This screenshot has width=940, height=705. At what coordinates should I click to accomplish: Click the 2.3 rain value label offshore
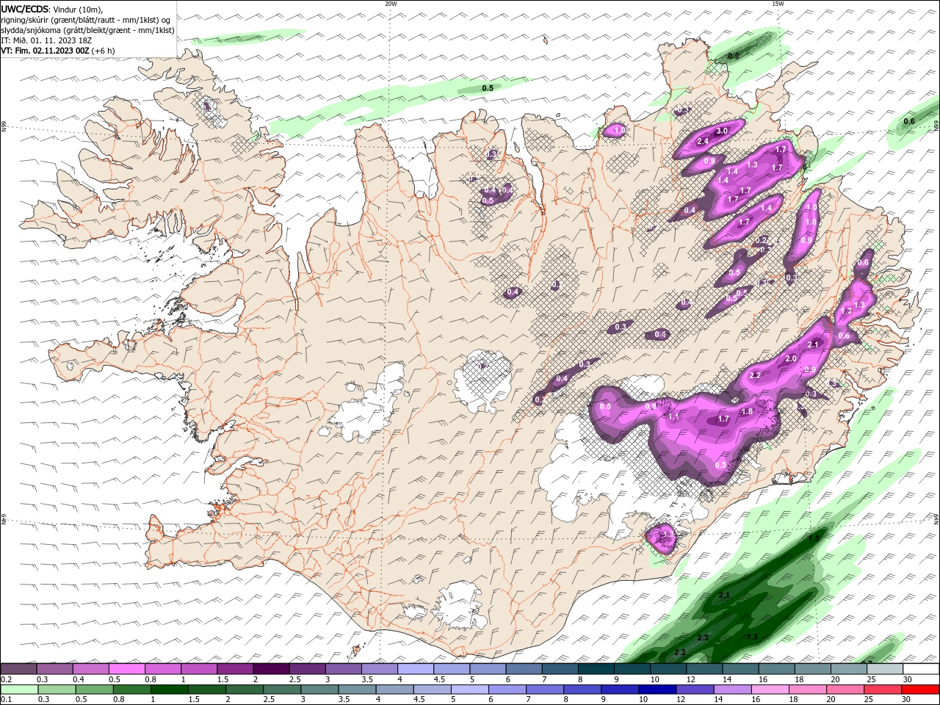point(703,637)
